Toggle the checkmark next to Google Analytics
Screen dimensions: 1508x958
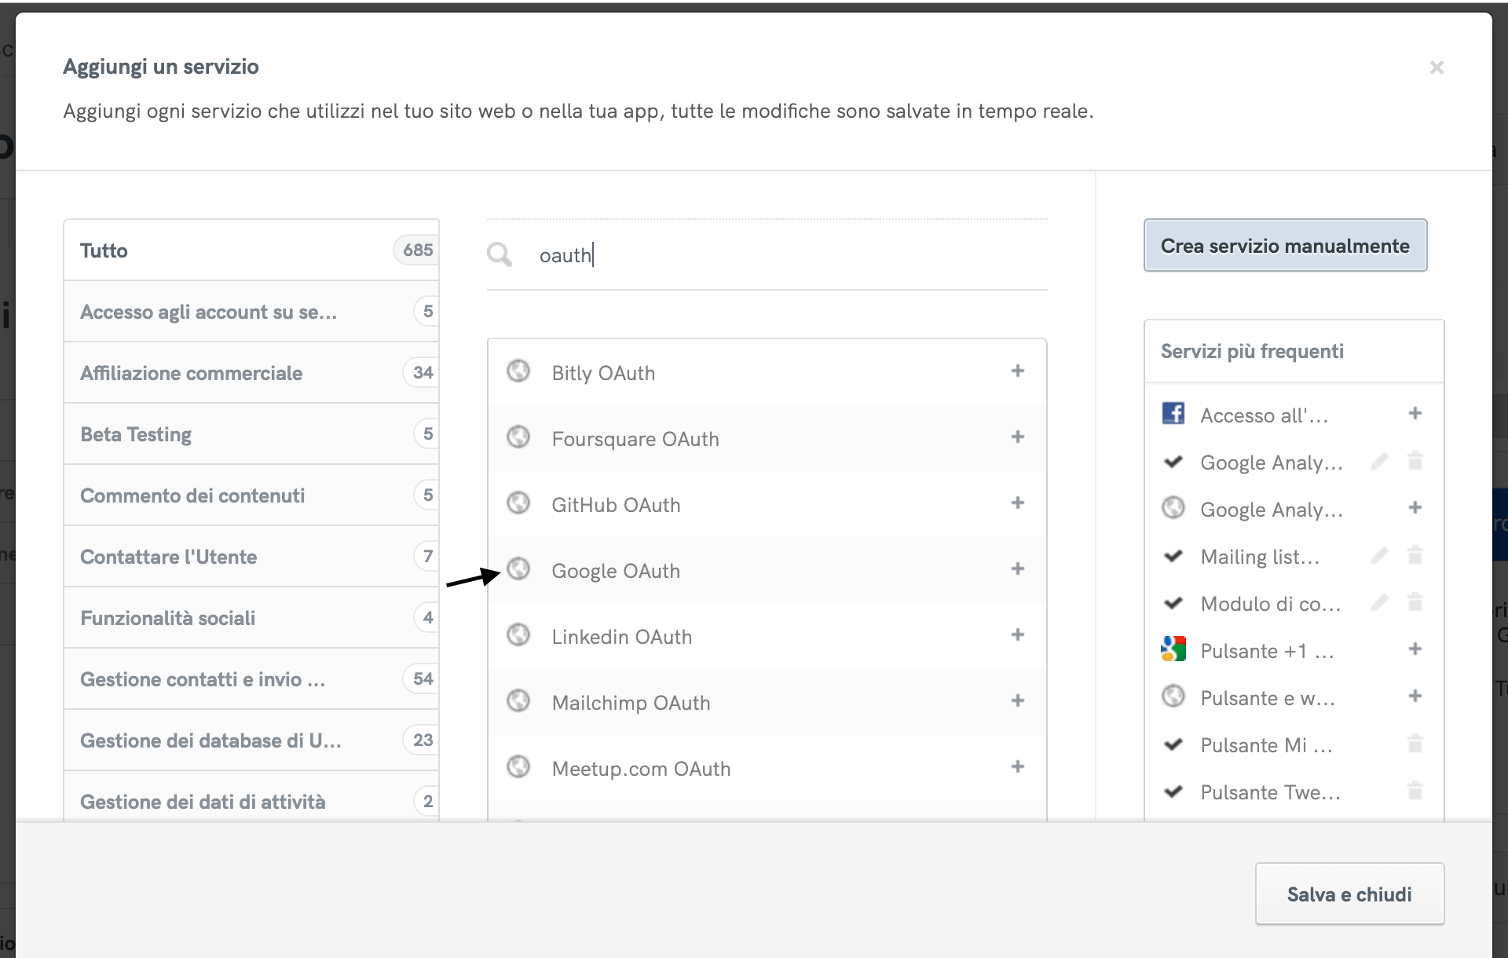[x=1173, y=462]
